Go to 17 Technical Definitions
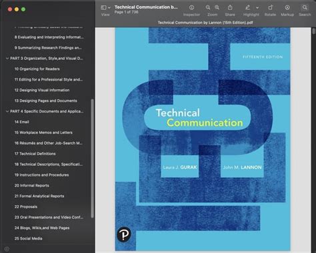Viewport: 316px width, 253px height. [35, 154]
